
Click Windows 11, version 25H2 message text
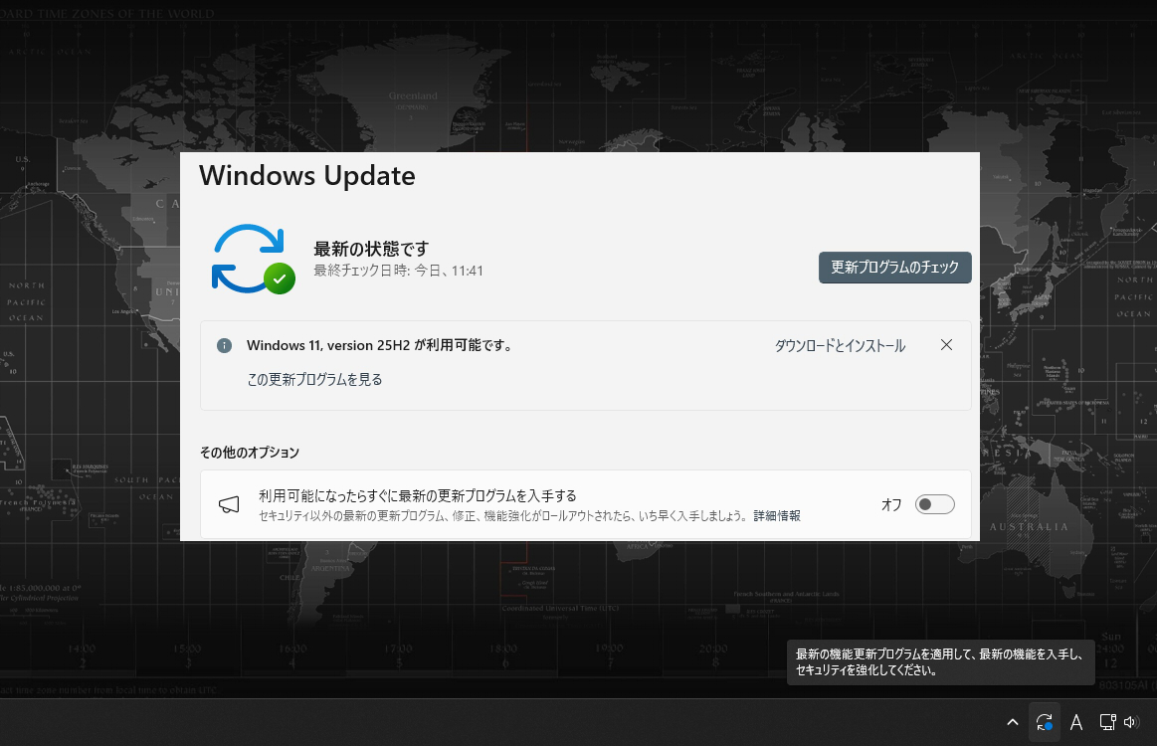380,345
